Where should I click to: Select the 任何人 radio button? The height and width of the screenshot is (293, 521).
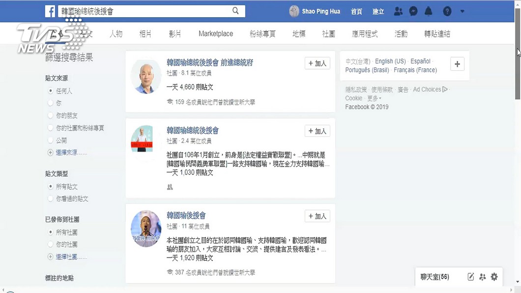coord(51,90)
